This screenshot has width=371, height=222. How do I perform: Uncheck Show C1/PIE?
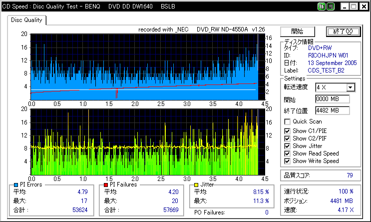click(x=287, y=131)
